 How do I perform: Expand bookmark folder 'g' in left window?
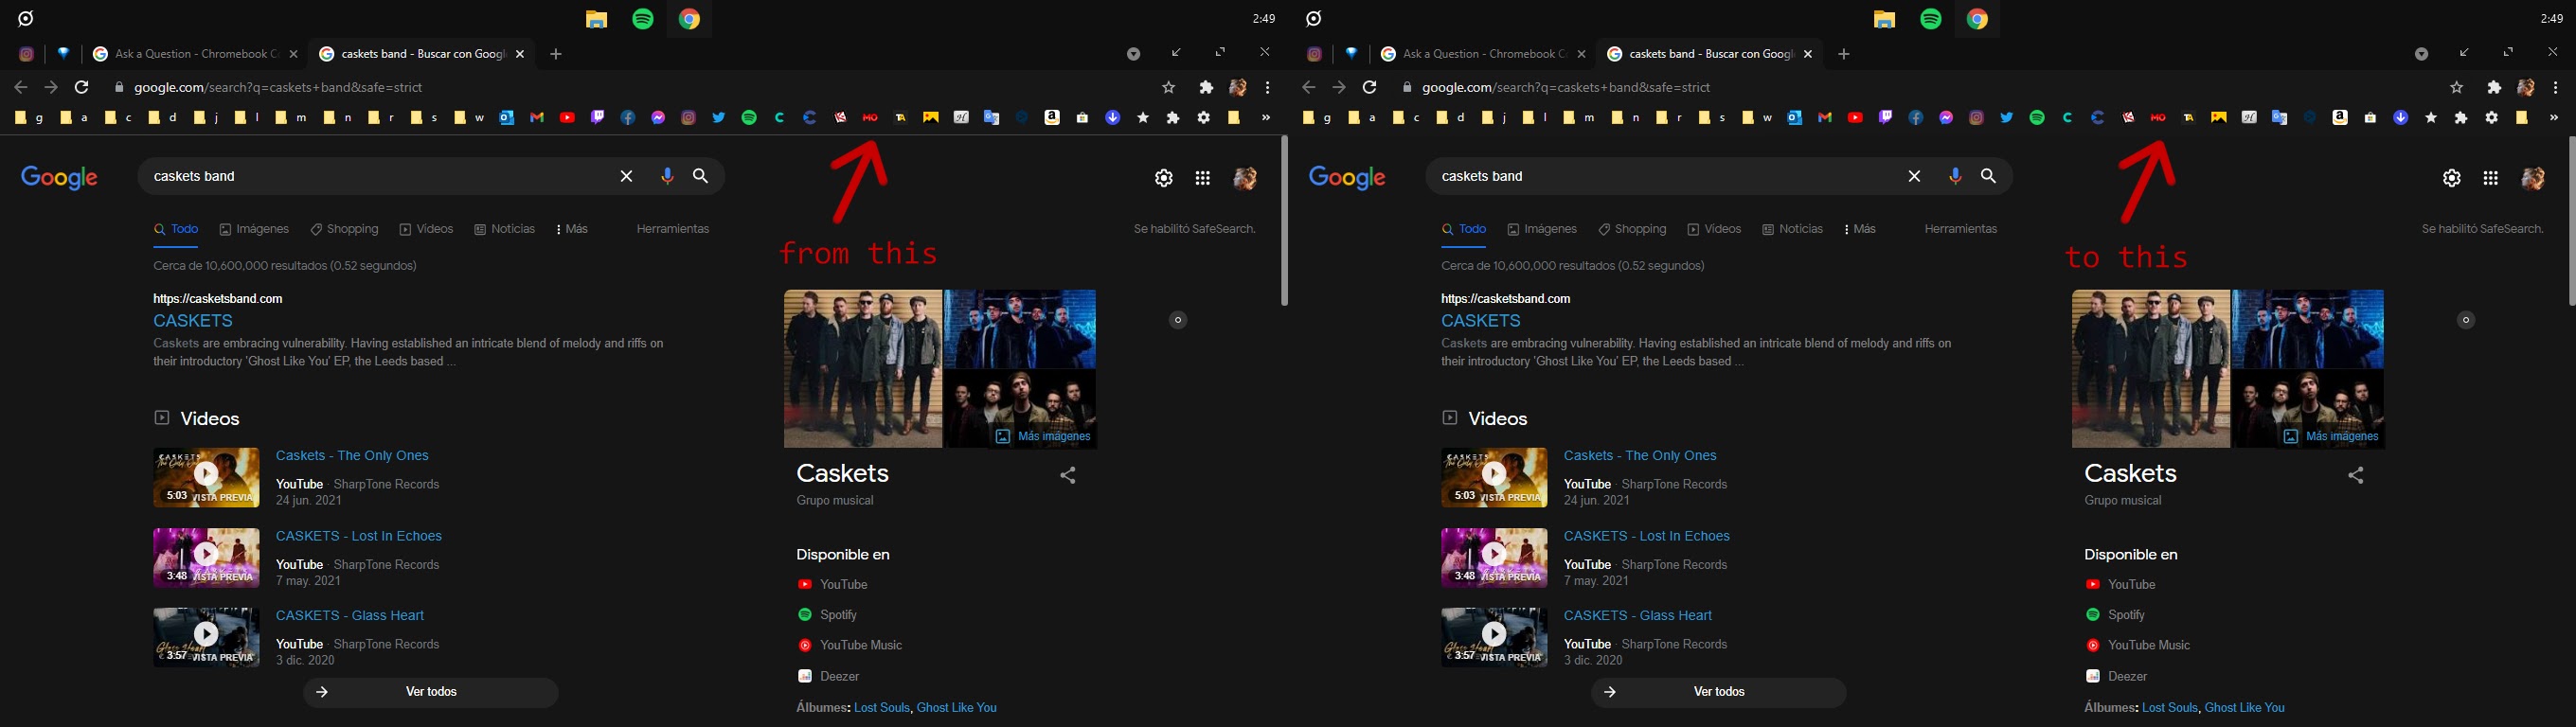(29, 118)
